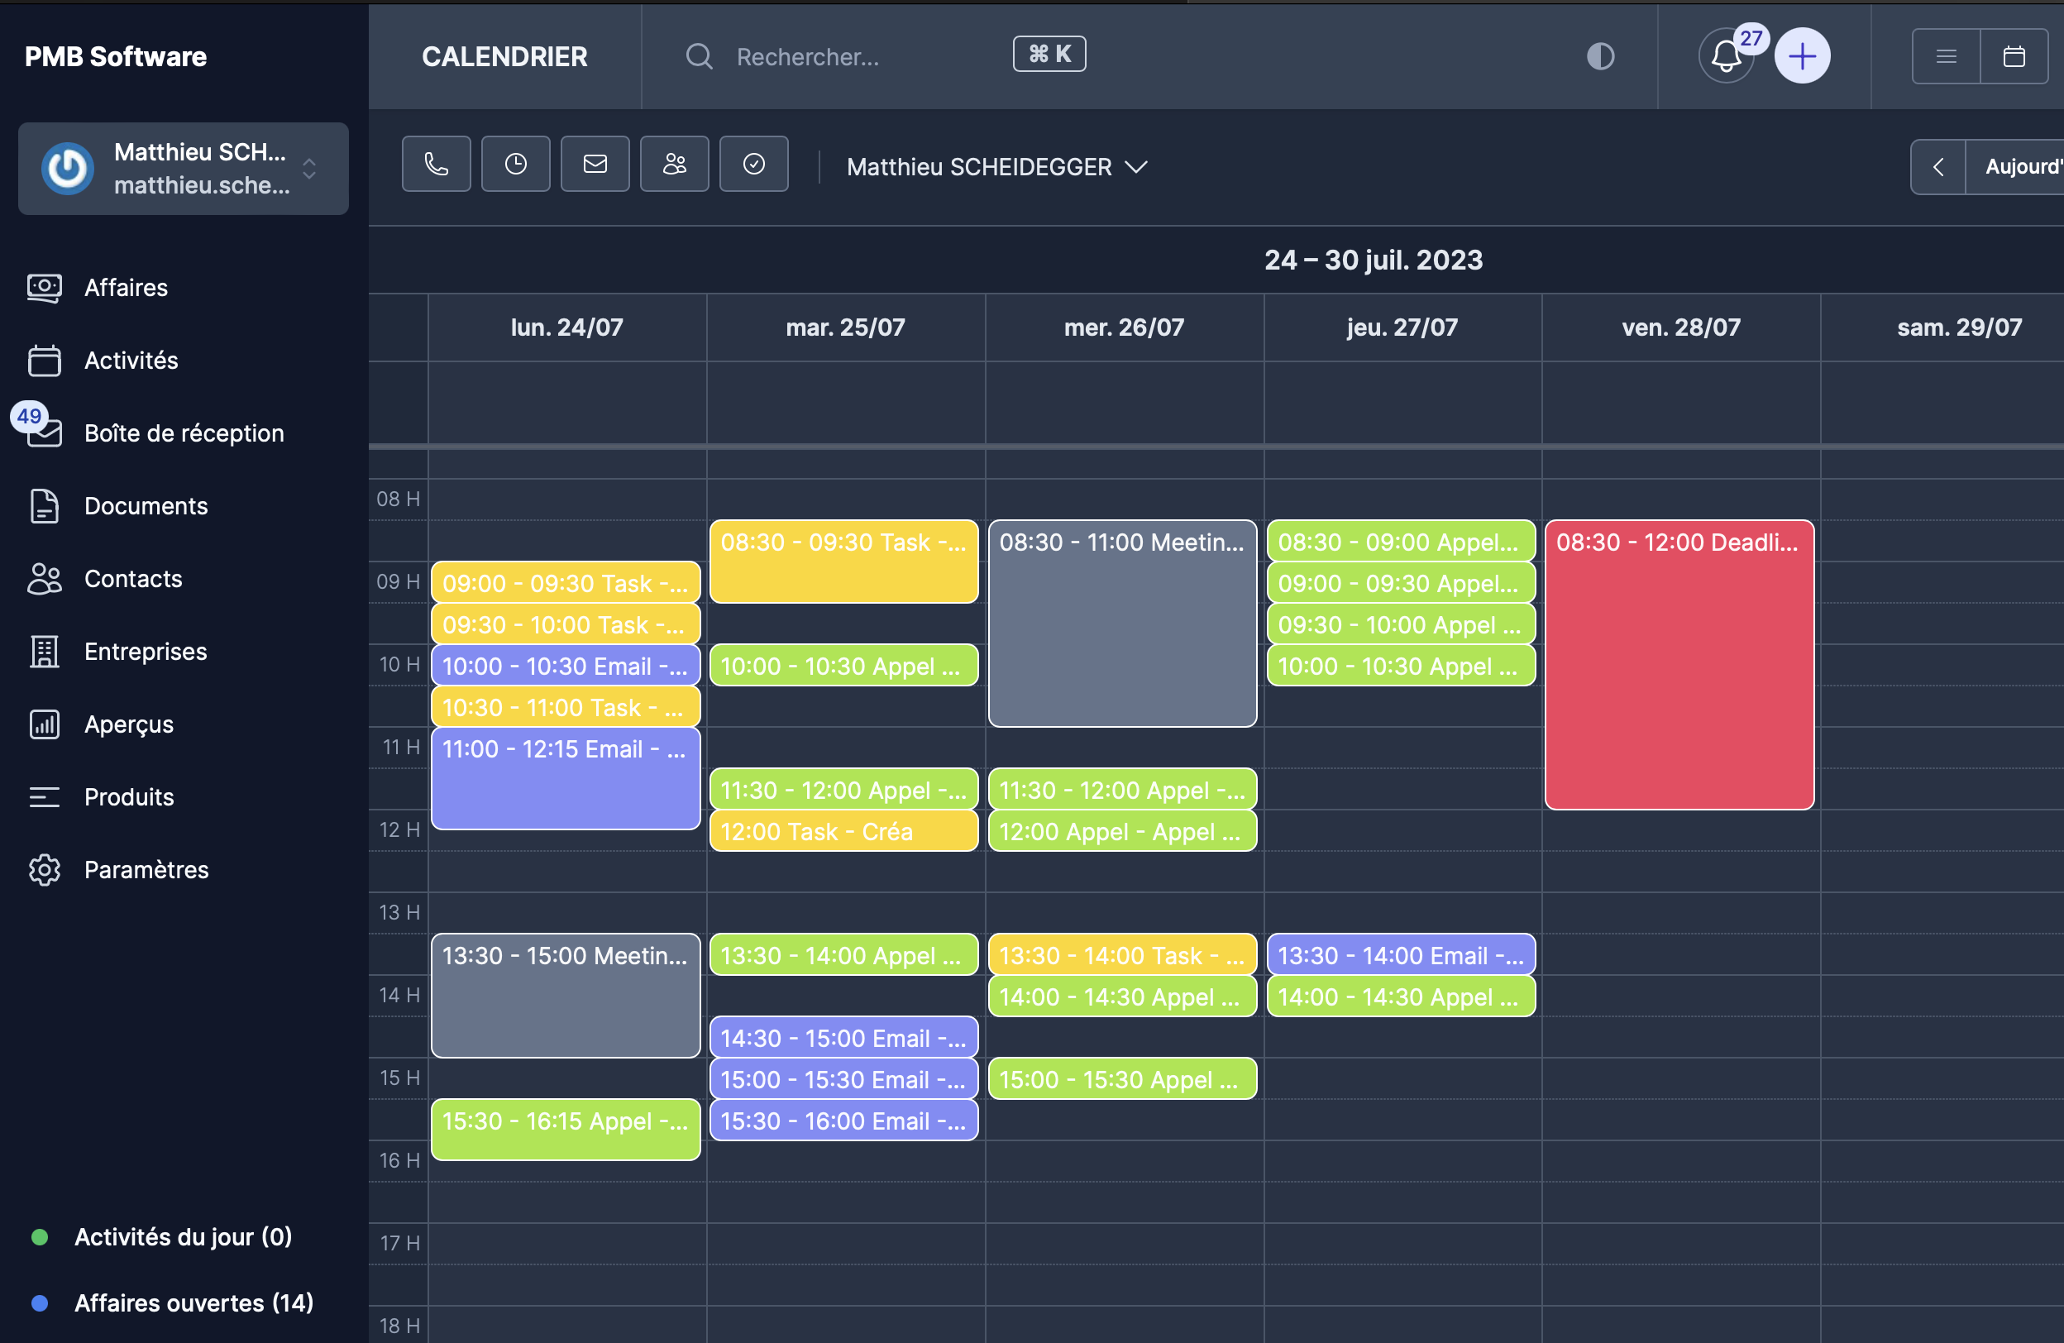Open Boîte de réception menu
The image size is (2064, 1343).
click(x=183, y=433)
